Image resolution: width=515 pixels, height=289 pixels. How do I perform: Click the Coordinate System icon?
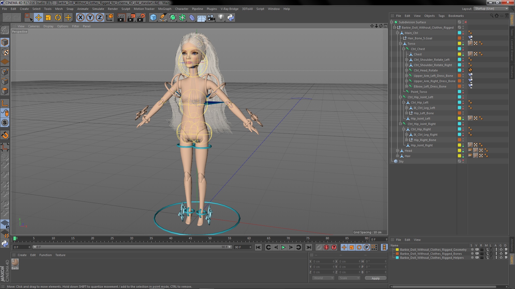click(110, 18)
